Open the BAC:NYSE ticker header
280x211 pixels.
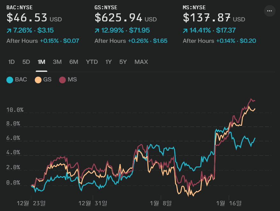tap(20, 7)
